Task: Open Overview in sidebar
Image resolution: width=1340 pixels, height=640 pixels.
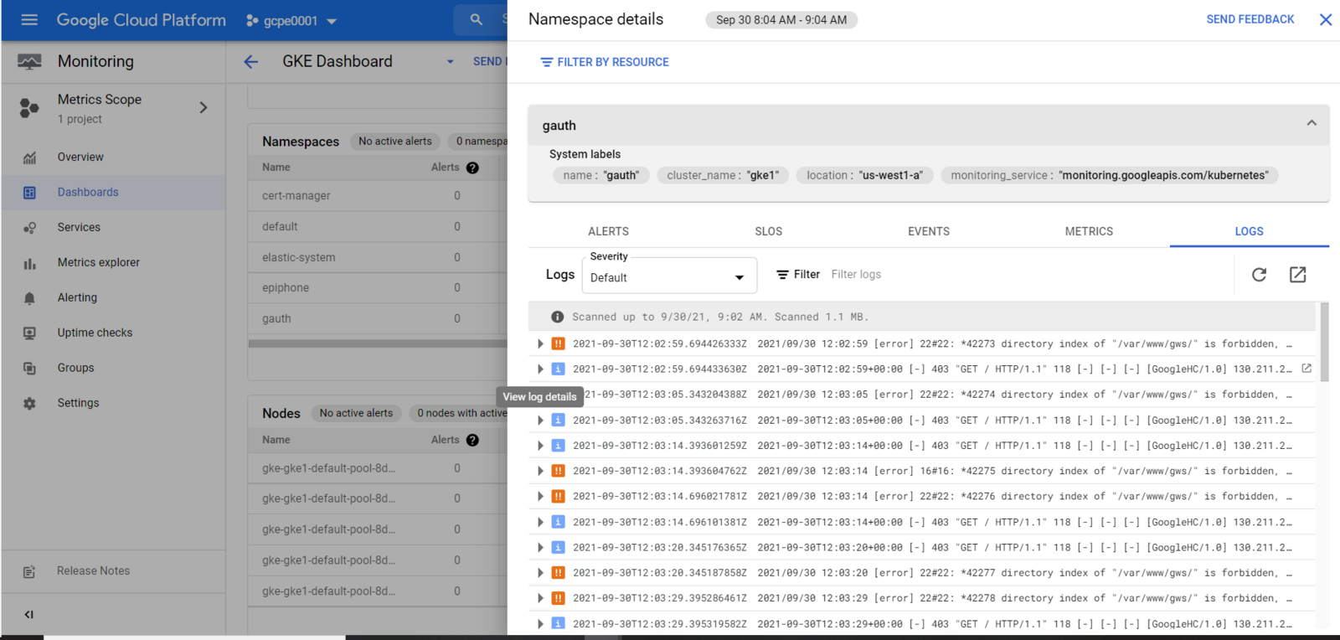Action: click(x=80, y=157)
